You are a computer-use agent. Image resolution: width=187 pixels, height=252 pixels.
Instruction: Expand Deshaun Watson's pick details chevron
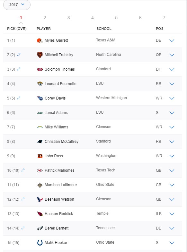(x=172, y=199)
